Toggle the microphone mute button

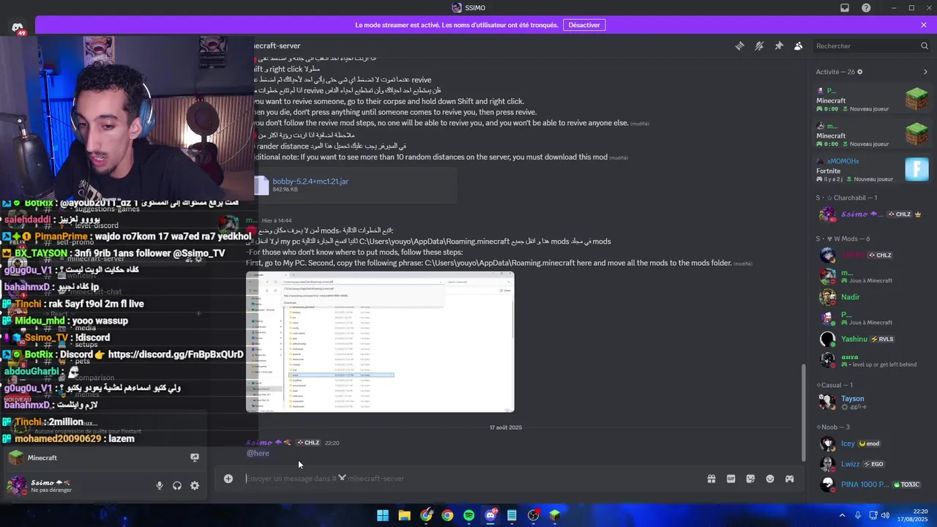[160, 485]
